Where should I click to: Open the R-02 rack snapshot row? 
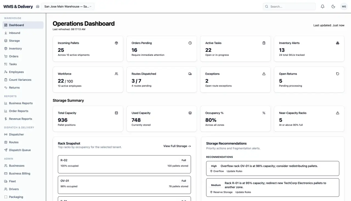124,164
